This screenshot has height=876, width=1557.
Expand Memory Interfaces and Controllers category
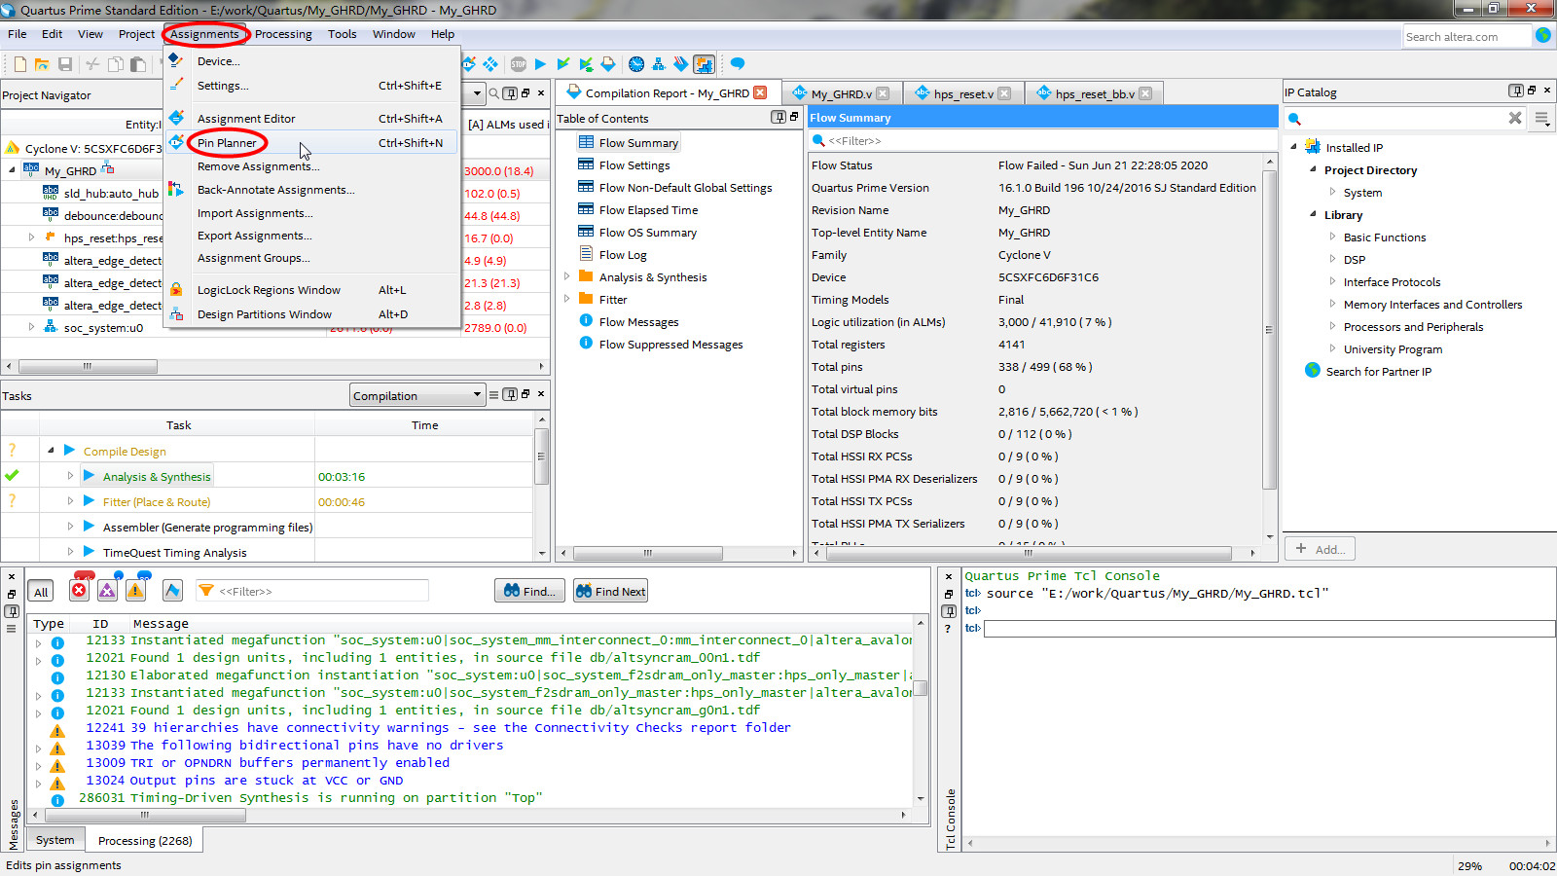(1333, 304)
